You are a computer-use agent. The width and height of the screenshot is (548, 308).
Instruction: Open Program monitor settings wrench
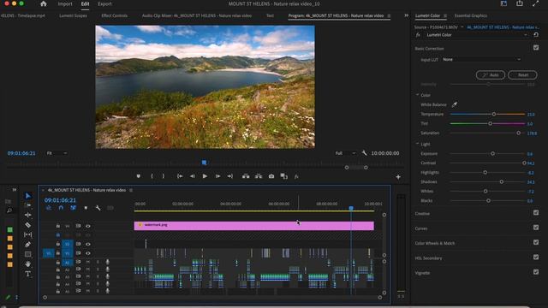(364, 153)
